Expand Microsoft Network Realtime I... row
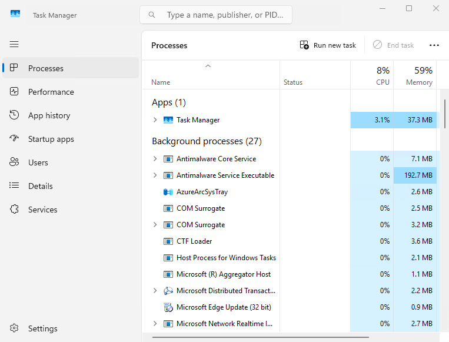This screenshot has height=342, width=449. (155, 324)
